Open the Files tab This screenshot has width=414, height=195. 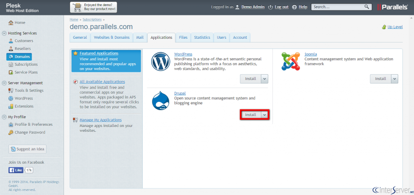pos(183,38)
